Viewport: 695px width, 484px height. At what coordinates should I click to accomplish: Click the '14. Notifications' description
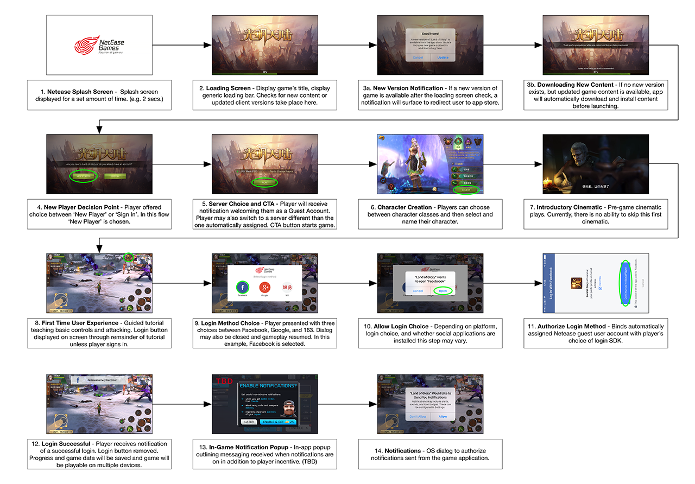[x=430, y=454]
